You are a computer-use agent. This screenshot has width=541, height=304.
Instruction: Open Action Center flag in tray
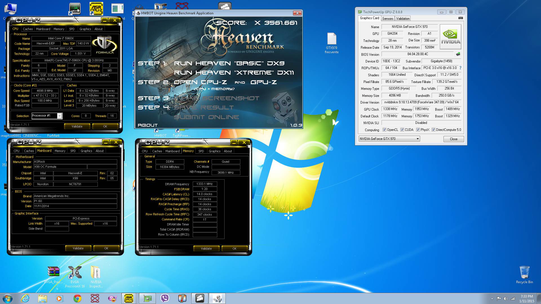pyautogui.click(x=499, y=299)
